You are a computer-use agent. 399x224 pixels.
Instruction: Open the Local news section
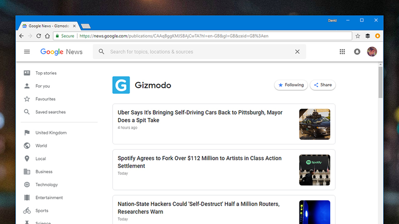tap(41, 158)
